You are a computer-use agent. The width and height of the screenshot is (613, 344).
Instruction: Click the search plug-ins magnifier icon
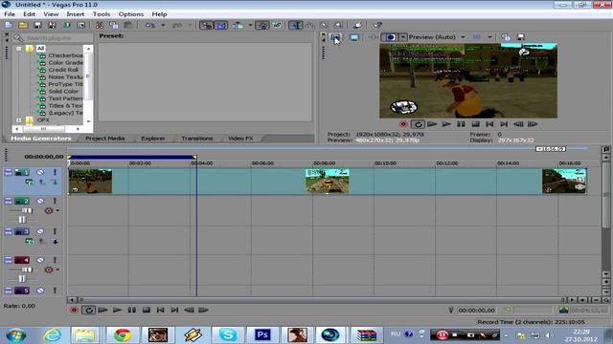coord(18,38)
